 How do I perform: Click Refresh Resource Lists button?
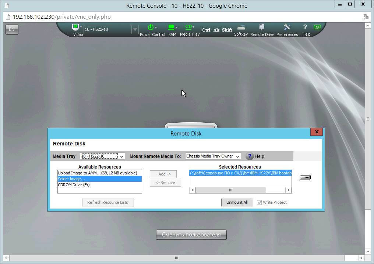108,202
